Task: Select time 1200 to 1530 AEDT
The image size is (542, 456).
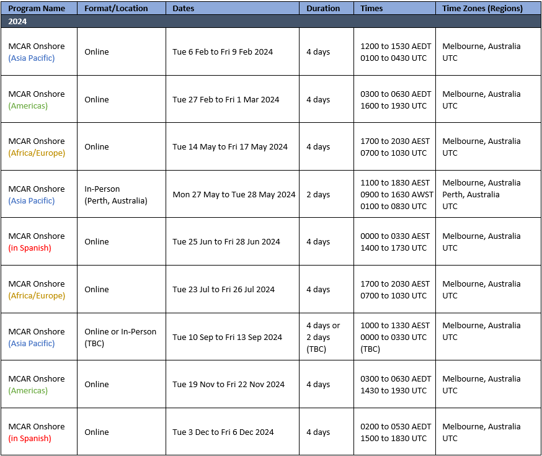Action: coord(396,47)
